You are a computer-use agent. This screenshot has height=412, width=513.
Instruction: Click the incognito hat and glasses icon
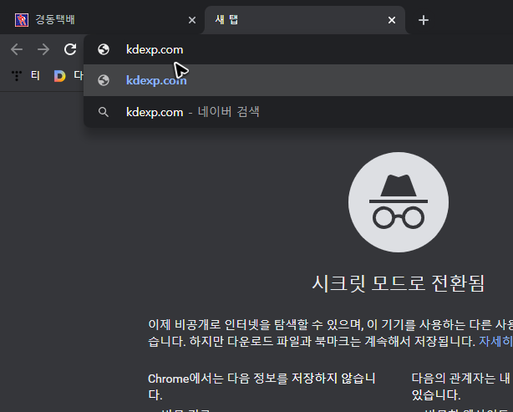[x=399, y=202]
